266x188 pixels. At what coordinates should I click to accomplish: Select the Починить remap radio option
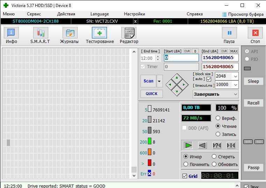tap(186, 164)
